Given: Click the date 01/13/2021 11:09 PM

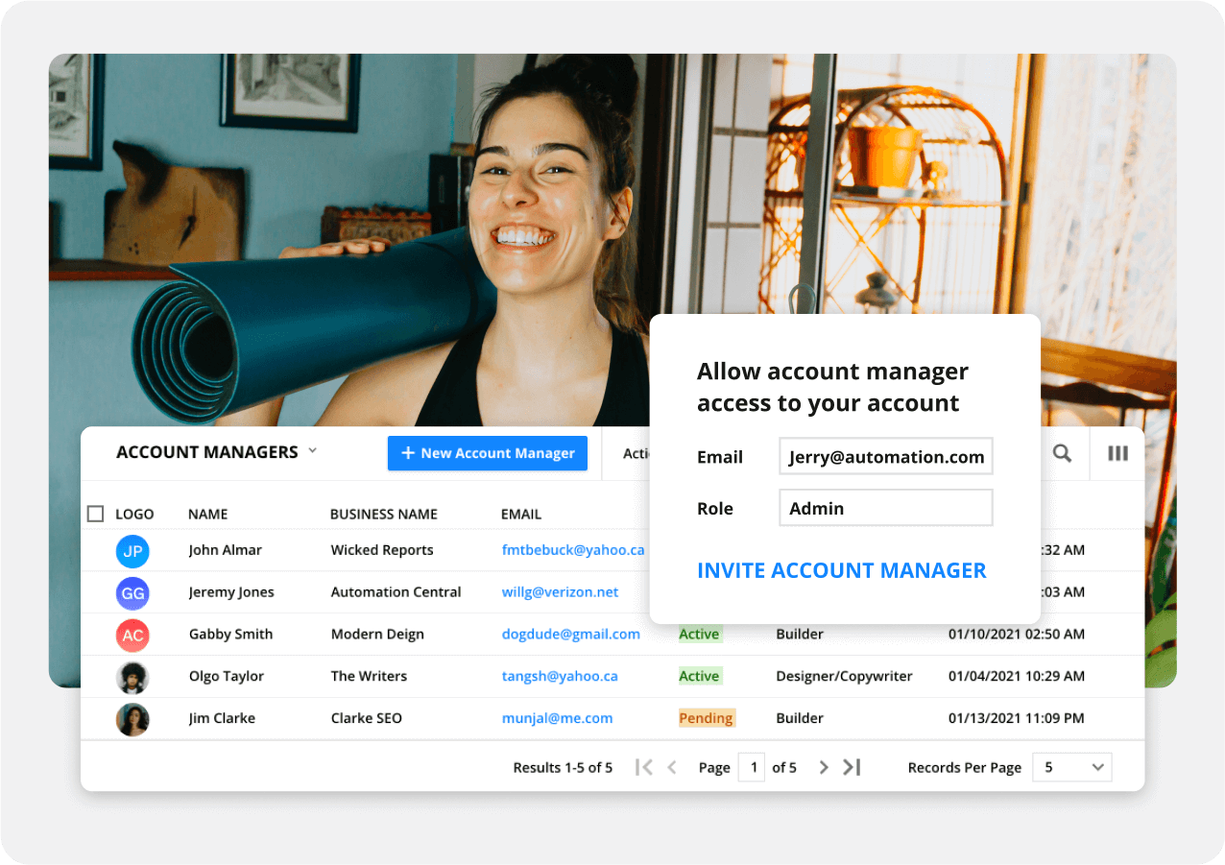Looking at the screenshot, I should point(1017,719).
